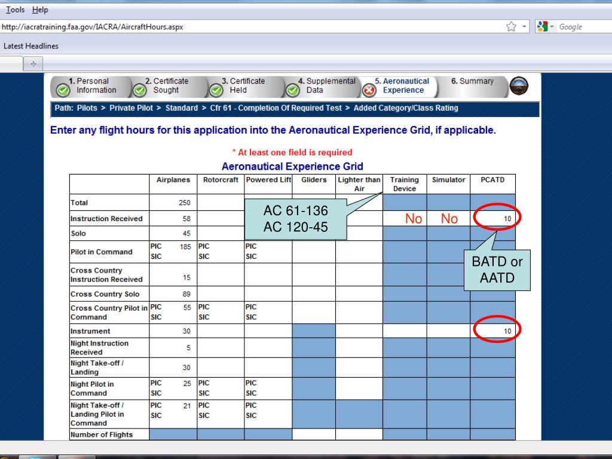
Task: Click PCATD Instruction Received field showing 10
Action: (x=493, y=219)
